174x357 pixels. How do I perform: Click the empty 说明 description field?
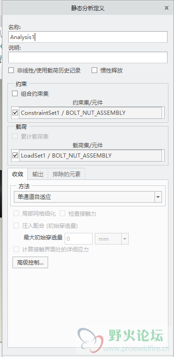[88, 57]
